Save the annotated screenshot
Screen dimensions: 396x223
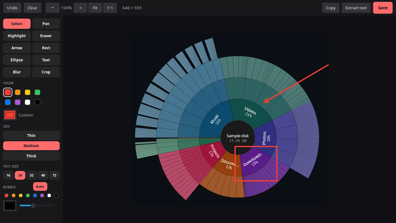(383, 8)
